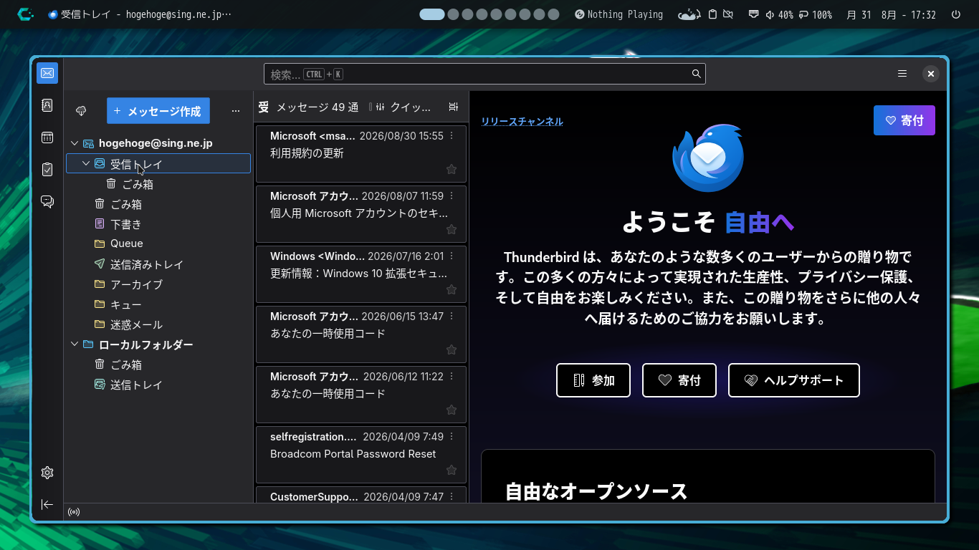This screenshot has width=979, height=550.
Task: Select the 下書き folder
Action: [158, 224]
